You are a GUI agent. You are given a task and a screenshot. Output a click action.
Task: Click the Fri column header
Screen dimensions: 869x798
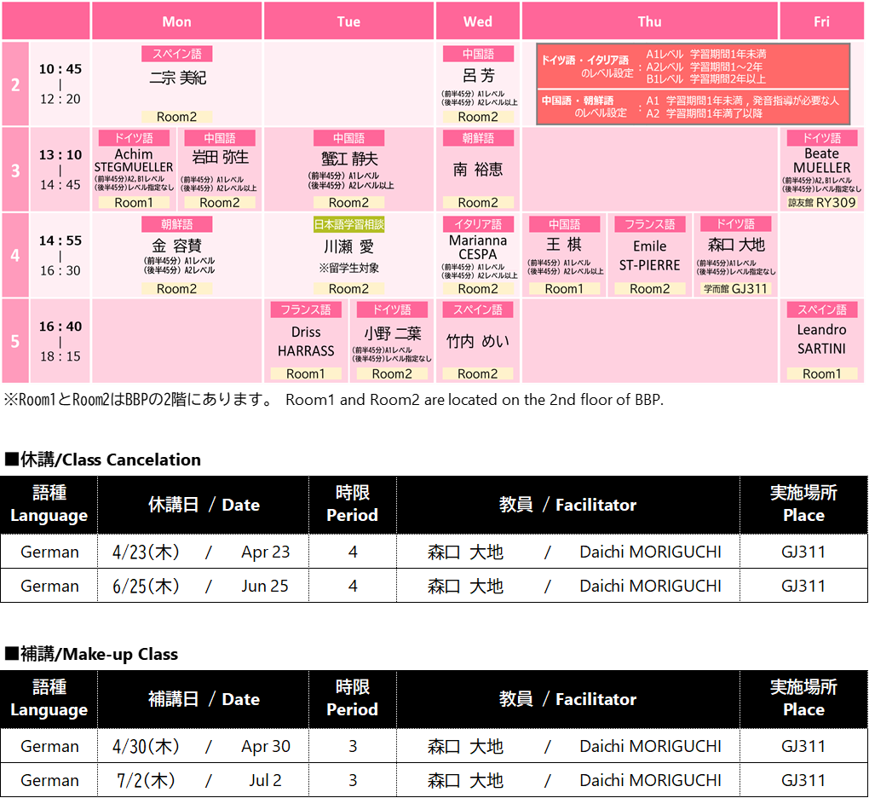tap(821, 21)
